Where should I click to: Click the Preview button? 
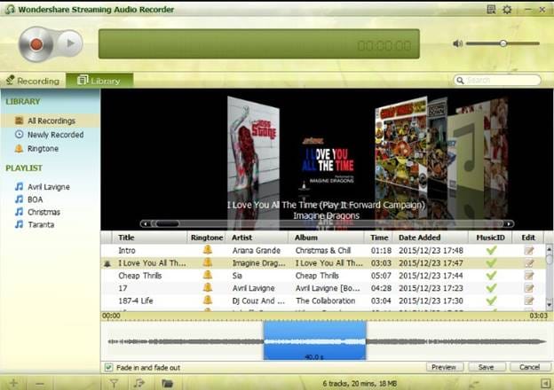443,367
